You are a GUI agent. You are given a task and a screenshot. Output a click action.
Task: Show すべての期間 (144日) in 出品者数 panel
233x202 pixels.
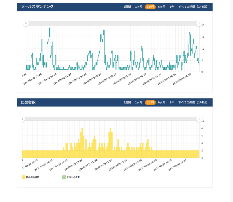point(193,102)
